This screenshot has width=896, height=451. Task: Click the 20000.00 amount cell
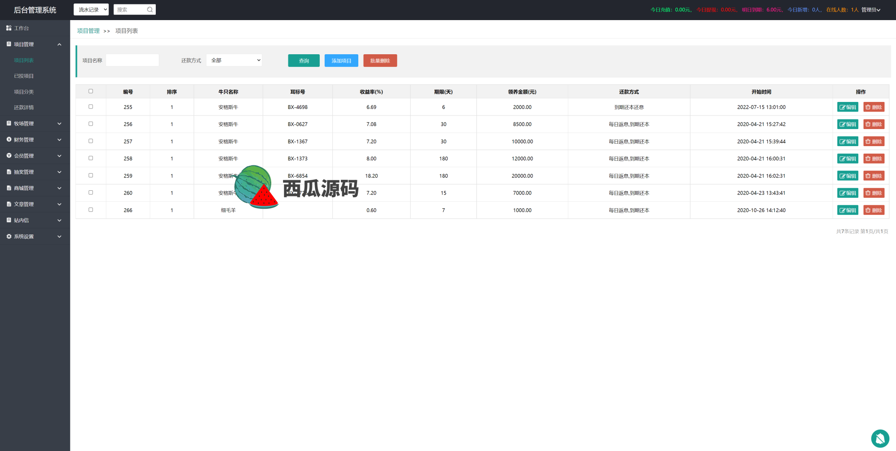click(x=522, y=176)
